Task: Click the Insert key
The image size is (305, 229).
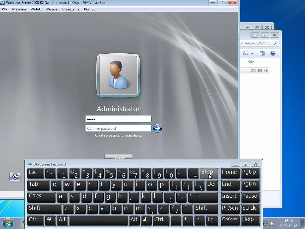Action: pos(230,197)
